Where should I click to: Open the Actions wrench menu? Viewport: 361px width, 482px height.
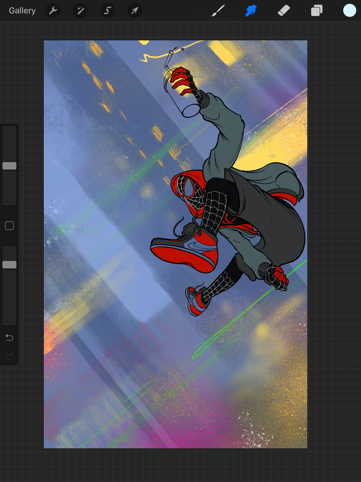click(53, 11)
